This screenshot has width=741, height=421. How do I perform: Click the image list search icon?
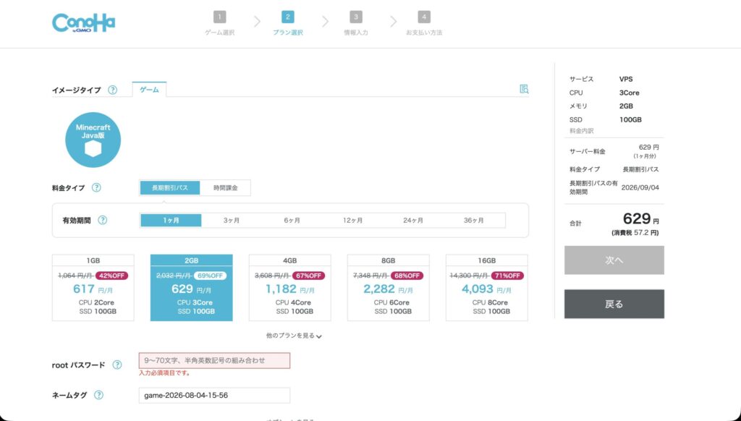click(524, 89)
